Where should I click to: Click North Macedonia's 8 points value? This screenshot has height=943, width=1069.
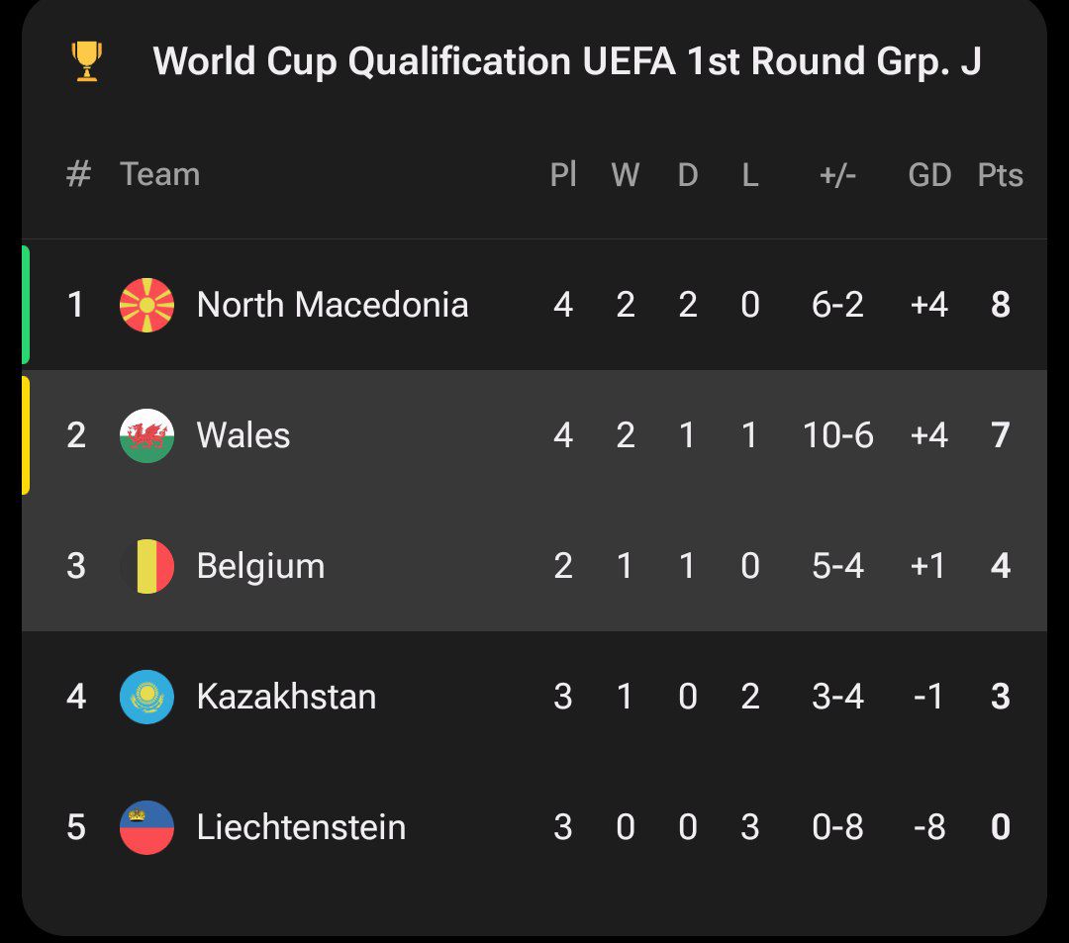click(x=1000, y=305)
